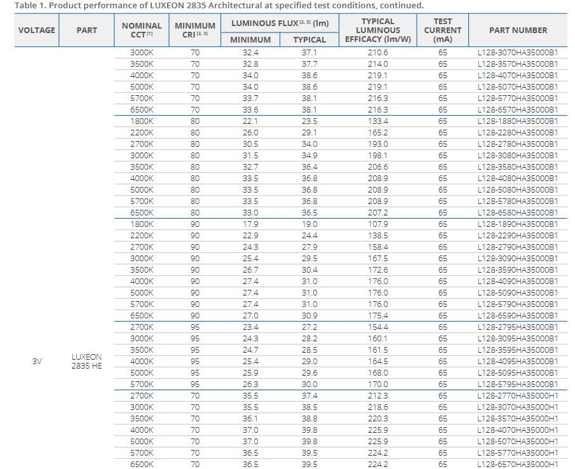Click the Table 1 caption text
This screenshot has width=575, height=469.
[219, 6]
